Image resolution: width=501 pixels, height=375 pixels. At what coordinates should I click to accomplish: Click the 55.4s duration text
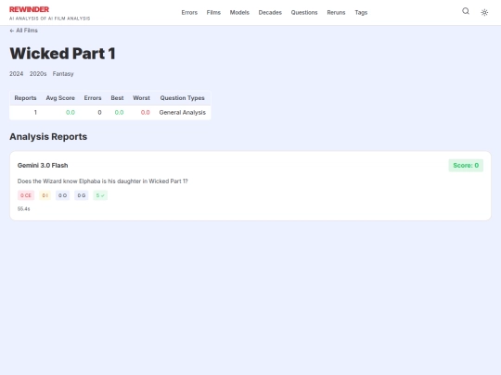point(23,209)
